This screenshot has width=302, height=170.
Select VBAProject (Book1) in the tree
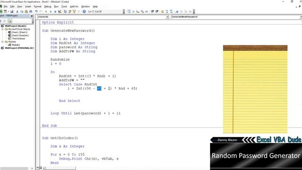[16, 26]
